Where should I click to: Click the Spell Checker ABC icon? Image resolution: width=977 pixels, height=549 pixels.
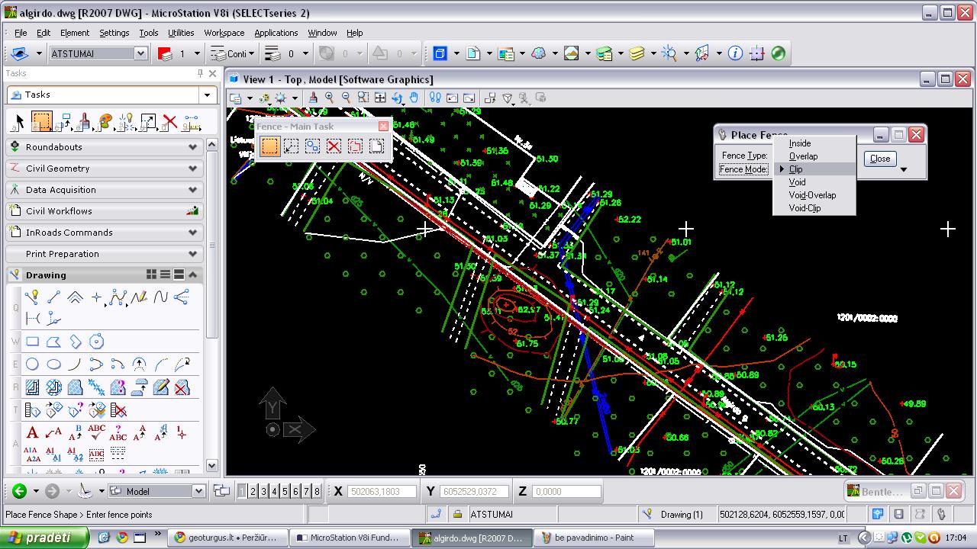click(96, 433)
